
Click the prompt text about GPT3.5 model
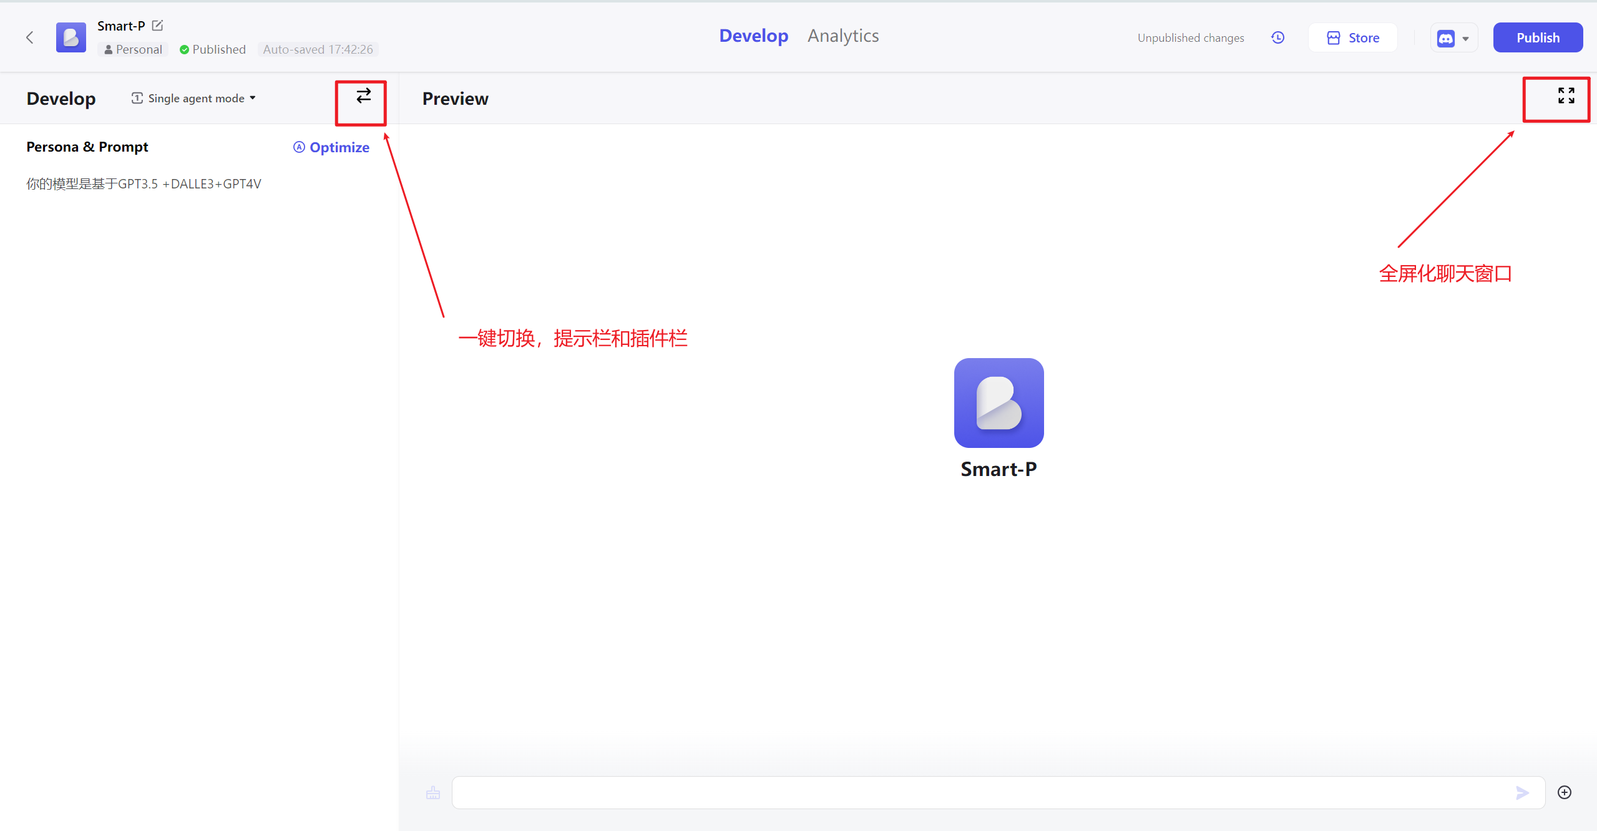click(x=144, y=184)
